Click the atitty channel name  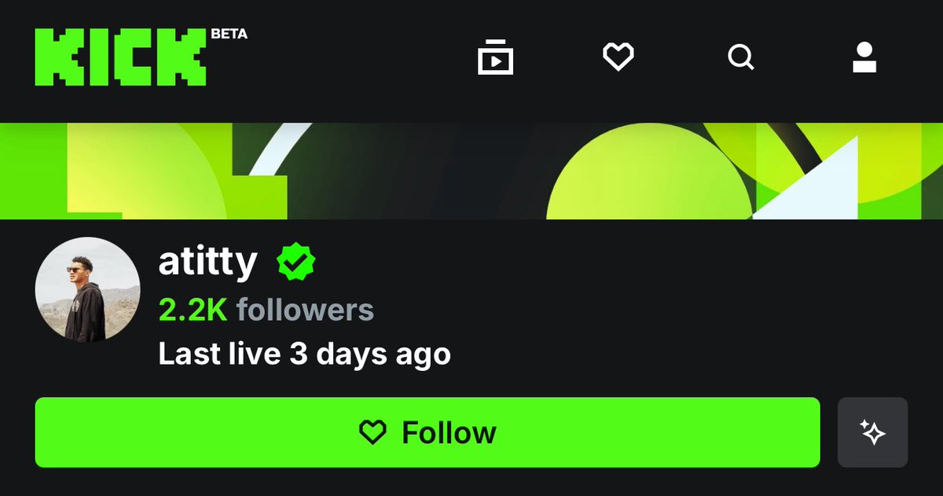(207, 263)
